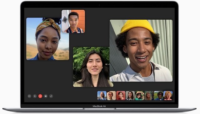Open first participant thumbnail with blue background
This screenshot has height=114, width=200.
102,96
